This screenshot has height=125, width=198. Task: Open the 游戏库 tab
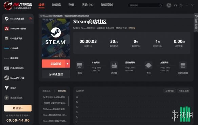(56, 5)
